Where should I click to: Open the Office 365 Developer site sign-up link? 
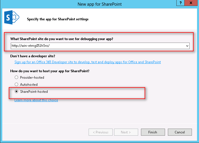tap(87, 62)
